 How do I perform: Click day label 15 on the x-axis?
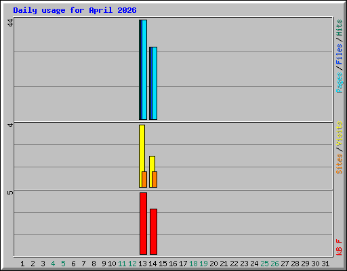coord(163,264)
